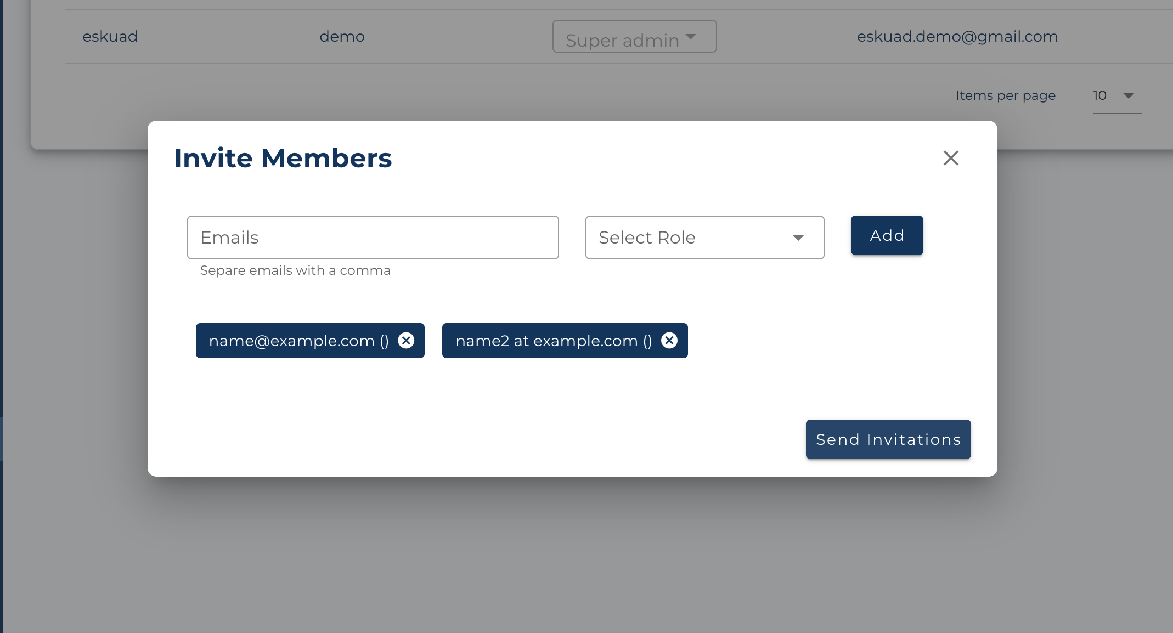Open the Super admin role dropdown

coord(635,36)
